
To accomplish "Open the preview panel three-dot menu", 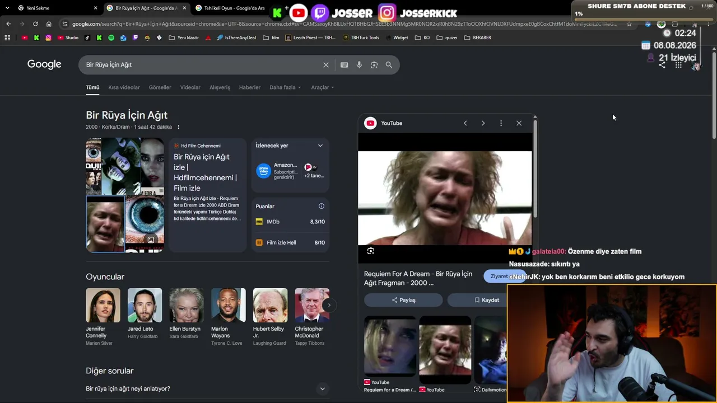I will click(501, 123).
